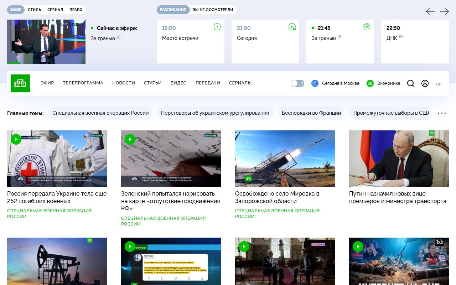Click the Сегодня в Москве blue icon
Image resolution: width=456 pixels, height=285 pixels.
pos(315,83)
